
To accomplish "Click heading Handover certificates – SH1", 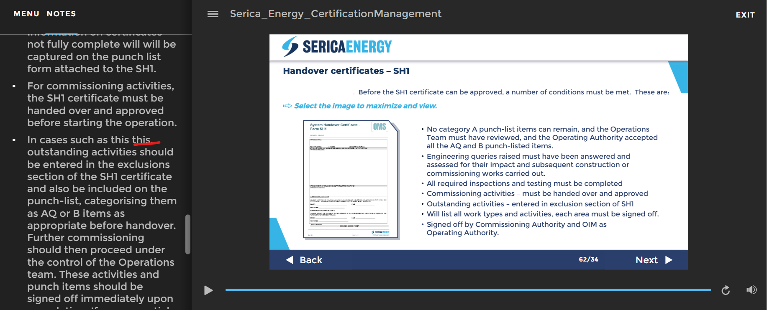I will [346, 71].
